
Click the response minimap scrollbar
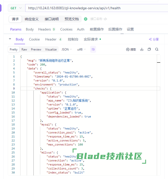tap(159, 115)
